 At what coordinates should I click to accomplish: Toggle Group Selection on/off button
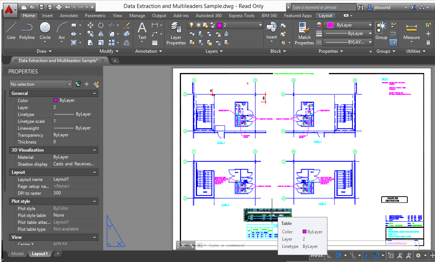(393, 43)
